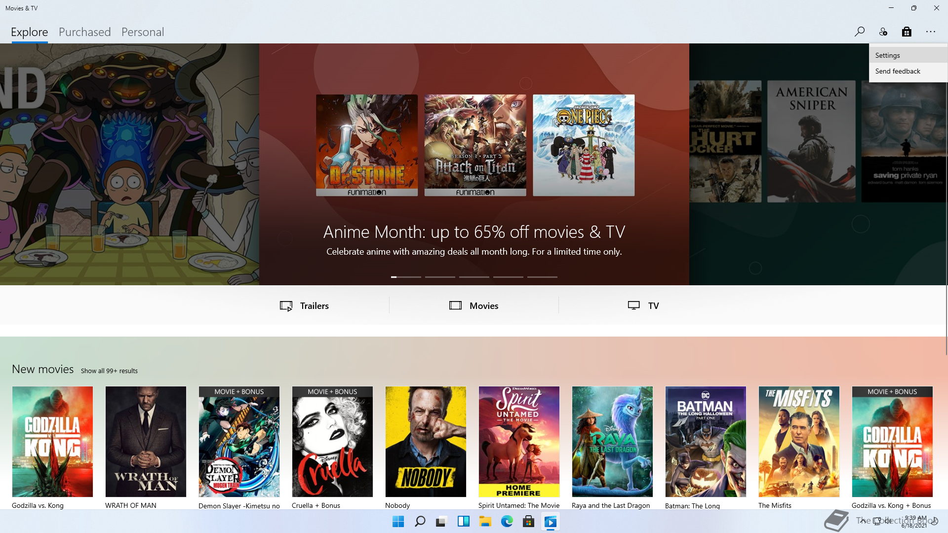948x533 pixels.
Task: Open WRATH OF MAN movie poster
Action: 146,442
